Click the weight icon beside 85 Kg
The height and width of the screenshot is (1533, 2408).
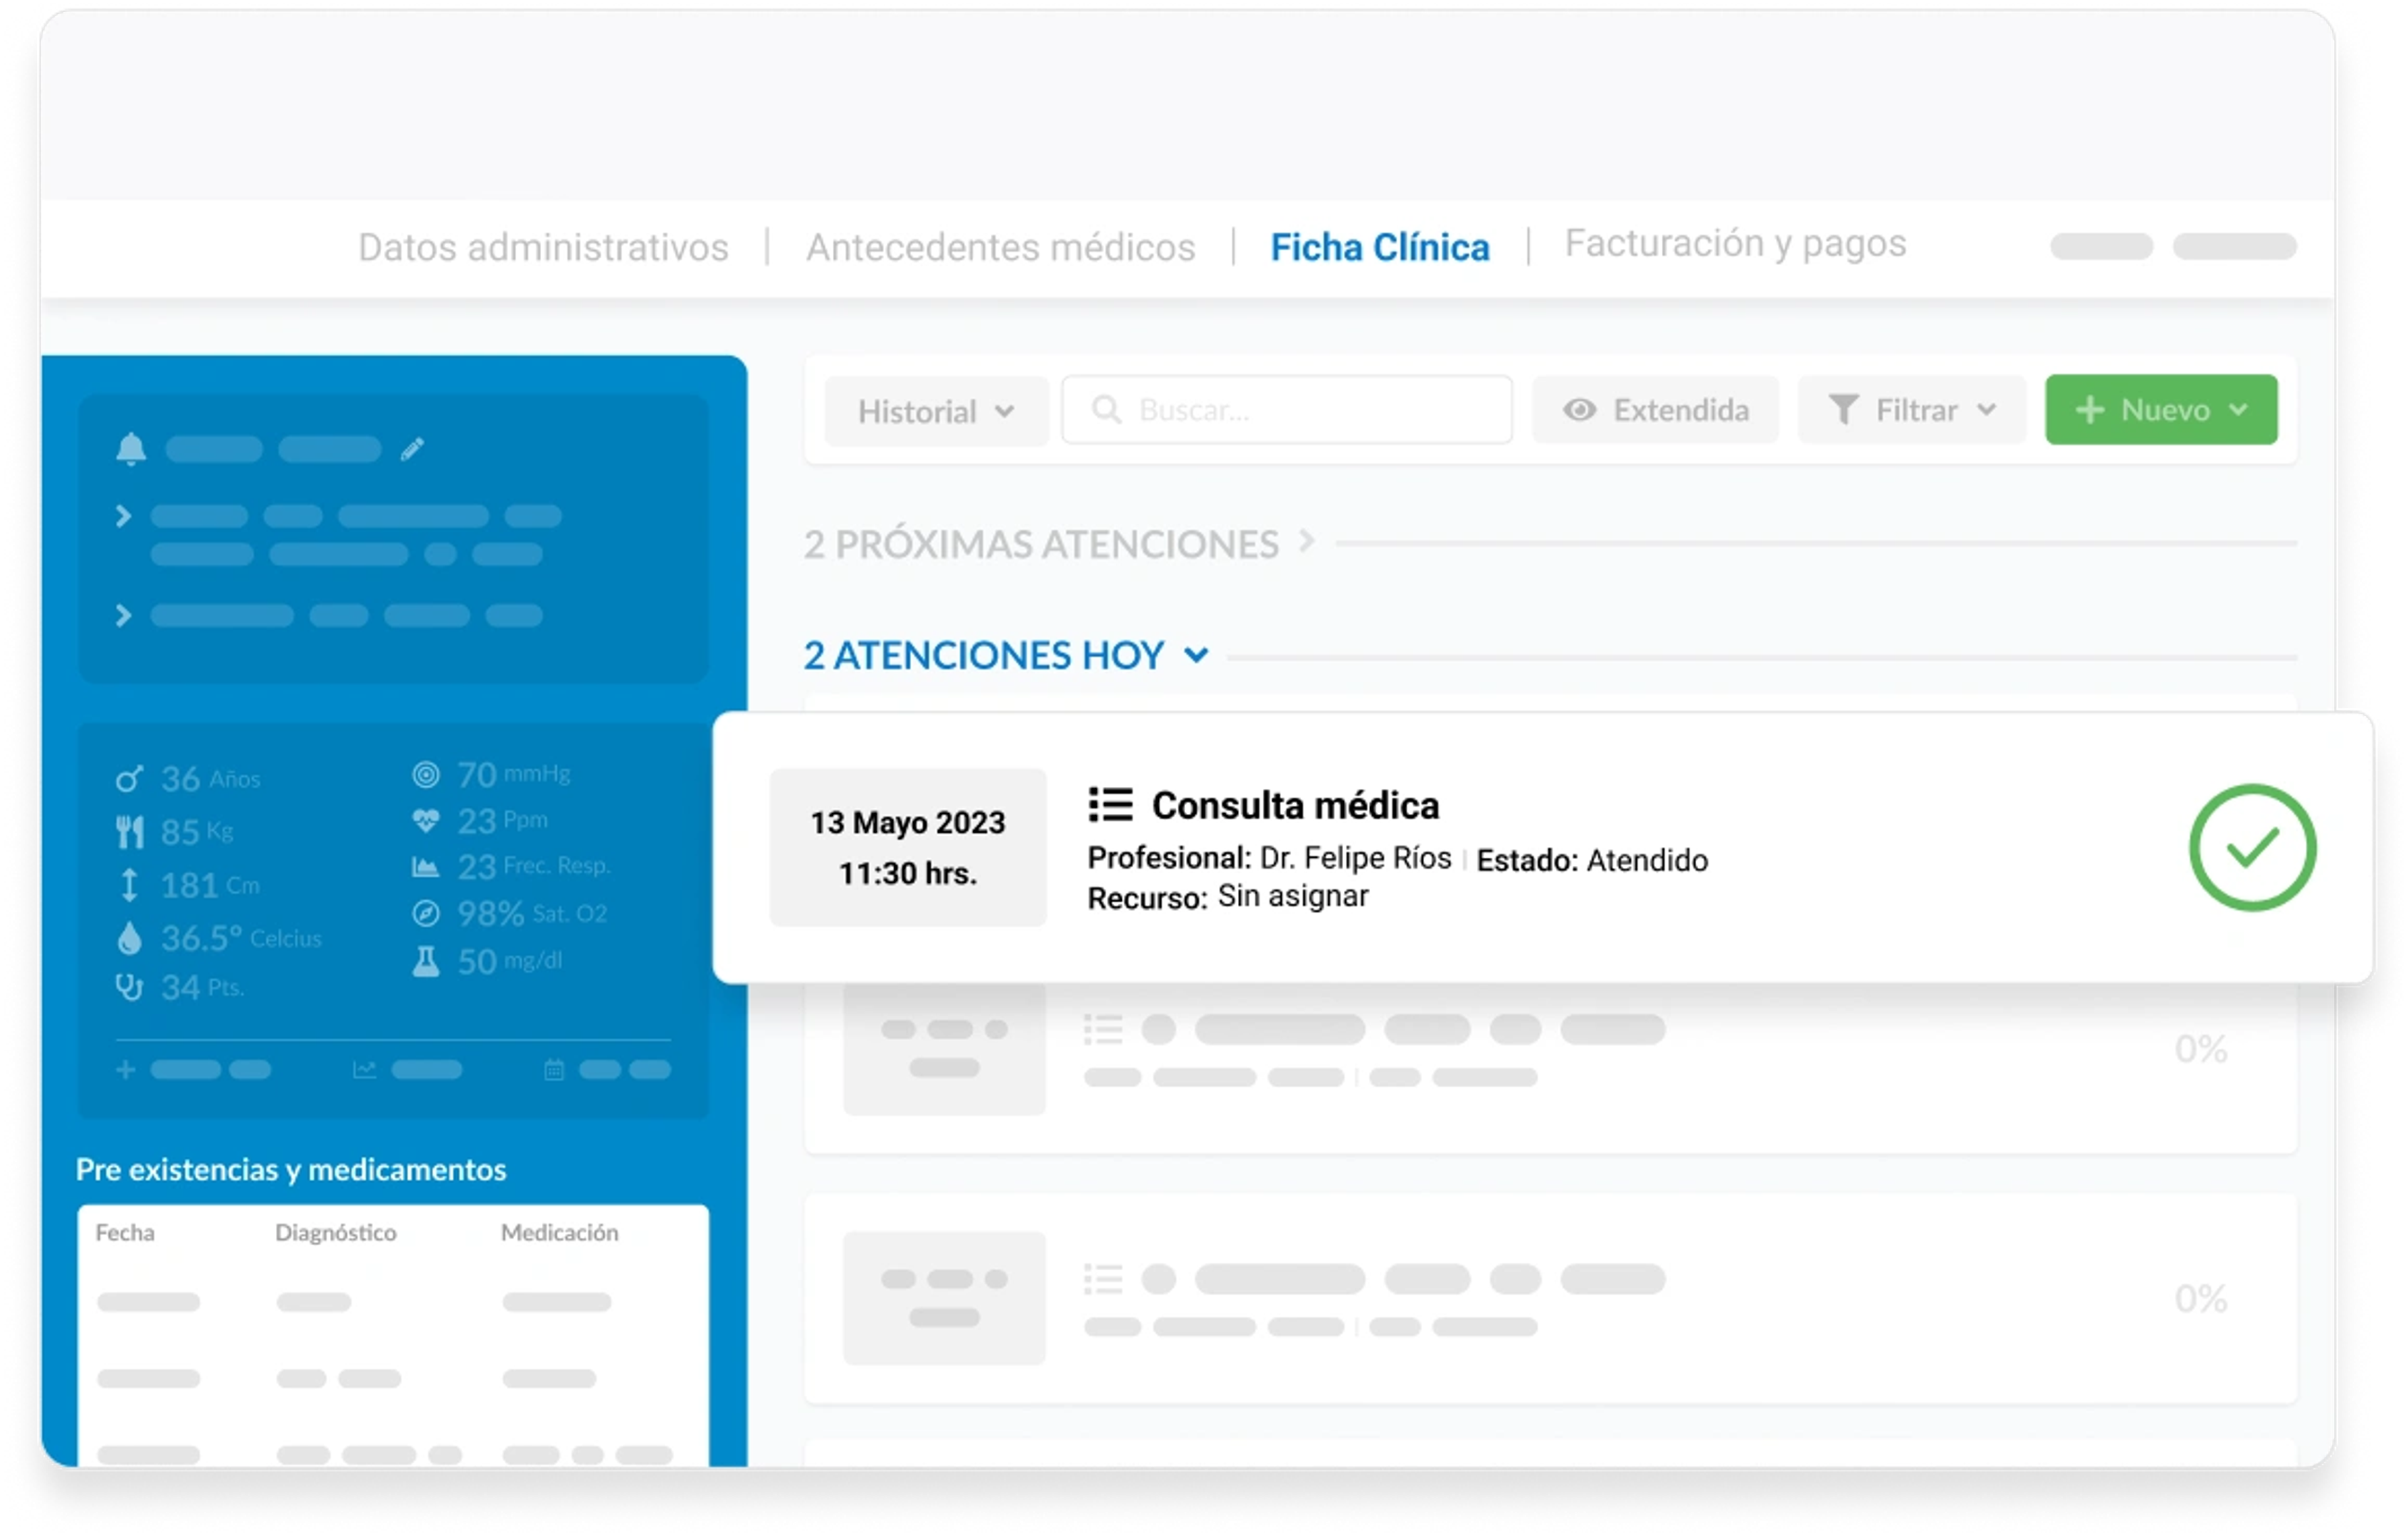pyautogui.click(x=129, y=832)
